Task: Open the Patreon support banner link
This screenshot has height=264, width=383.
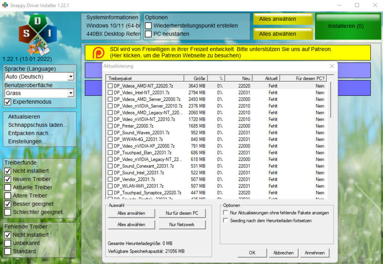Action: coord(228,53)
